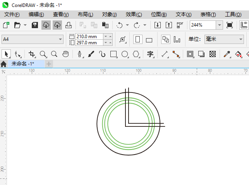
Task: Choose the Zoom magnifier tool
Action: 43,54
